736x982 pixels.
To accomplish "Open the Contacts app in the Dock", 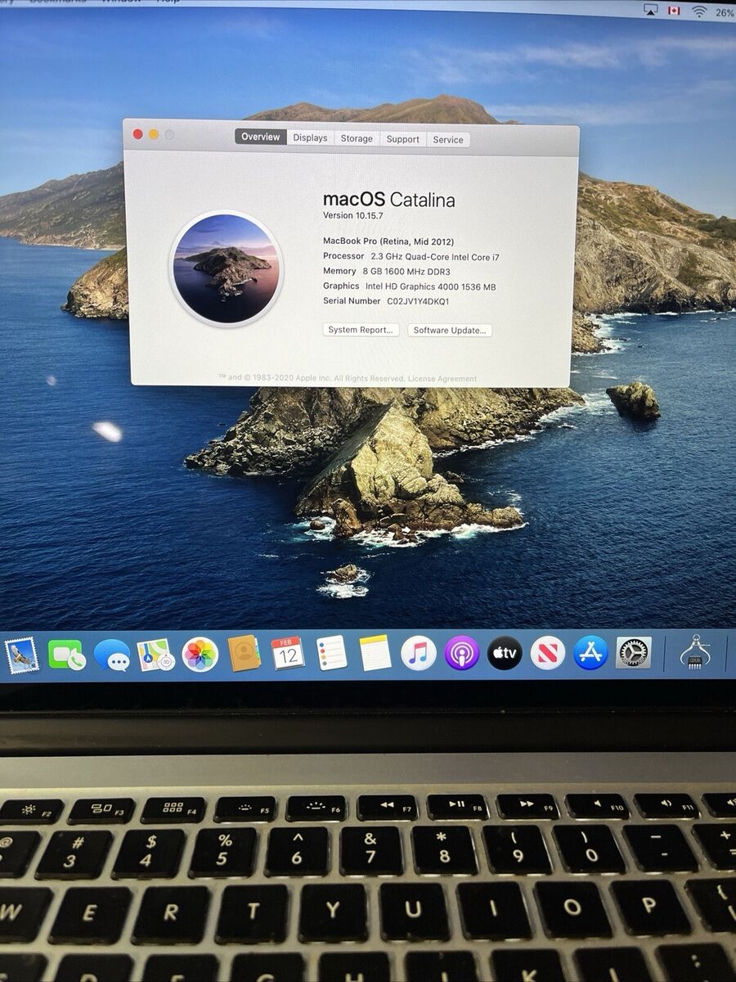I will tap(244, 654).
